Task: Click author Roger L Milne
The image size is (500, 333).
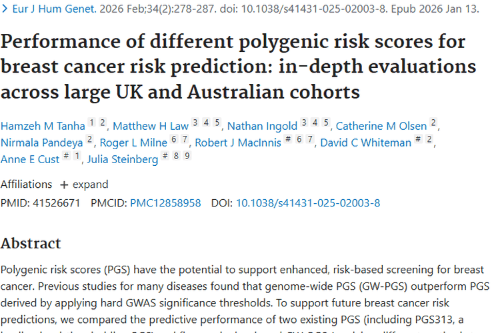Action: pyautogui.click(x=134, y=142)
